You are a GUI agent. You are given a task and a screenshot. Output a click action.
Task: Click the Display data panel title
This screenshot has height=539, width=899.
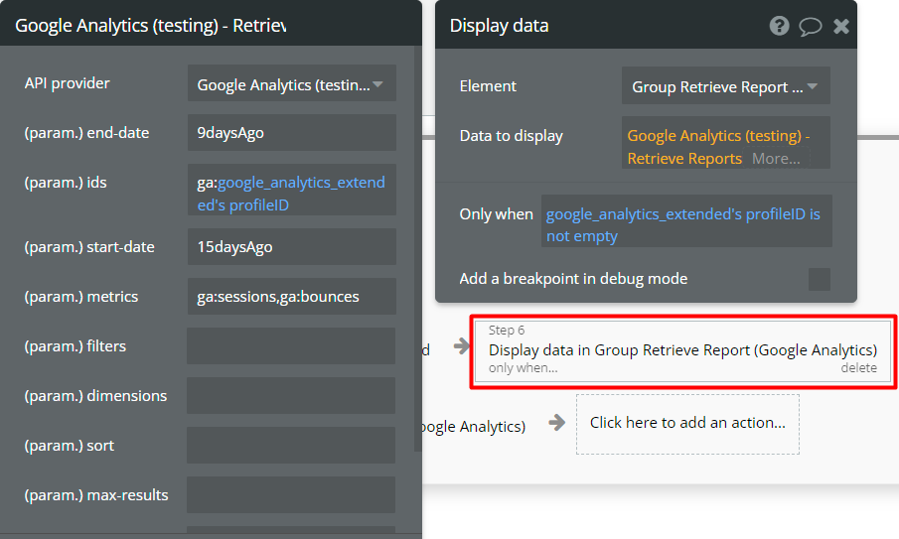tap(499, 26)
